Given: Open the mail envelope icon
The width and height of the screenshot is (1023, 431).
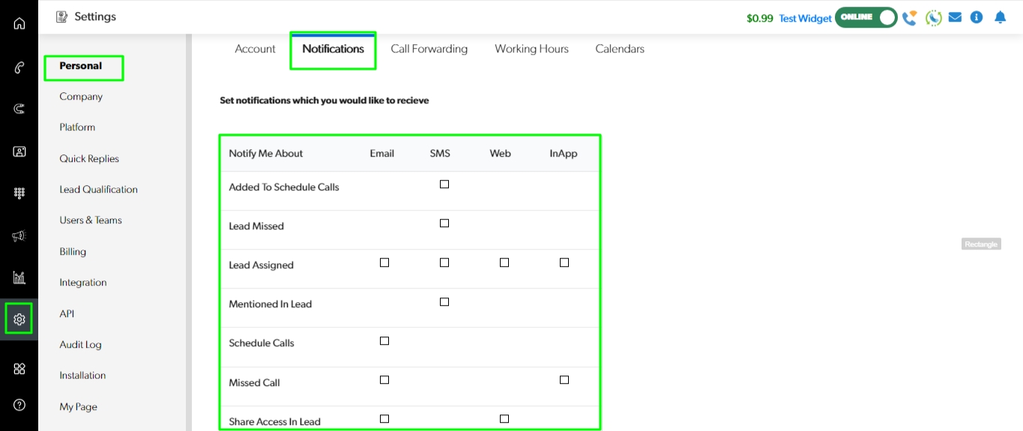Looking at the screenshot, I should pyautogui.click(x=955, y=17).
